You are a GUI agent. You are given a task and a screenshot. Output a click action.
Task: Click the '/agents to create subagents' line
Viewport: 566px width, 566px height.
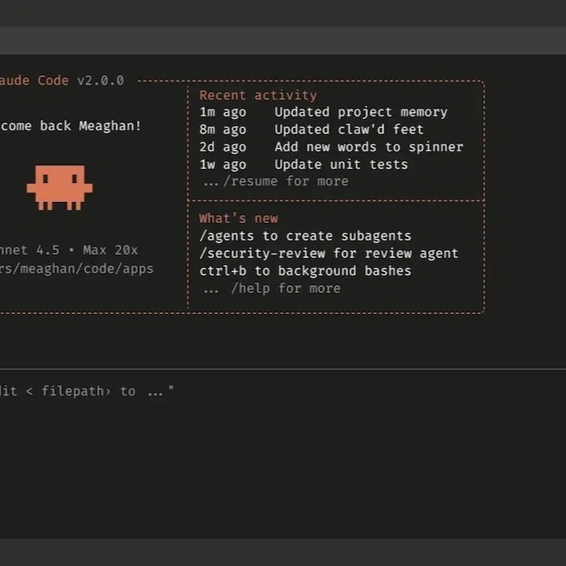point(305,236)
